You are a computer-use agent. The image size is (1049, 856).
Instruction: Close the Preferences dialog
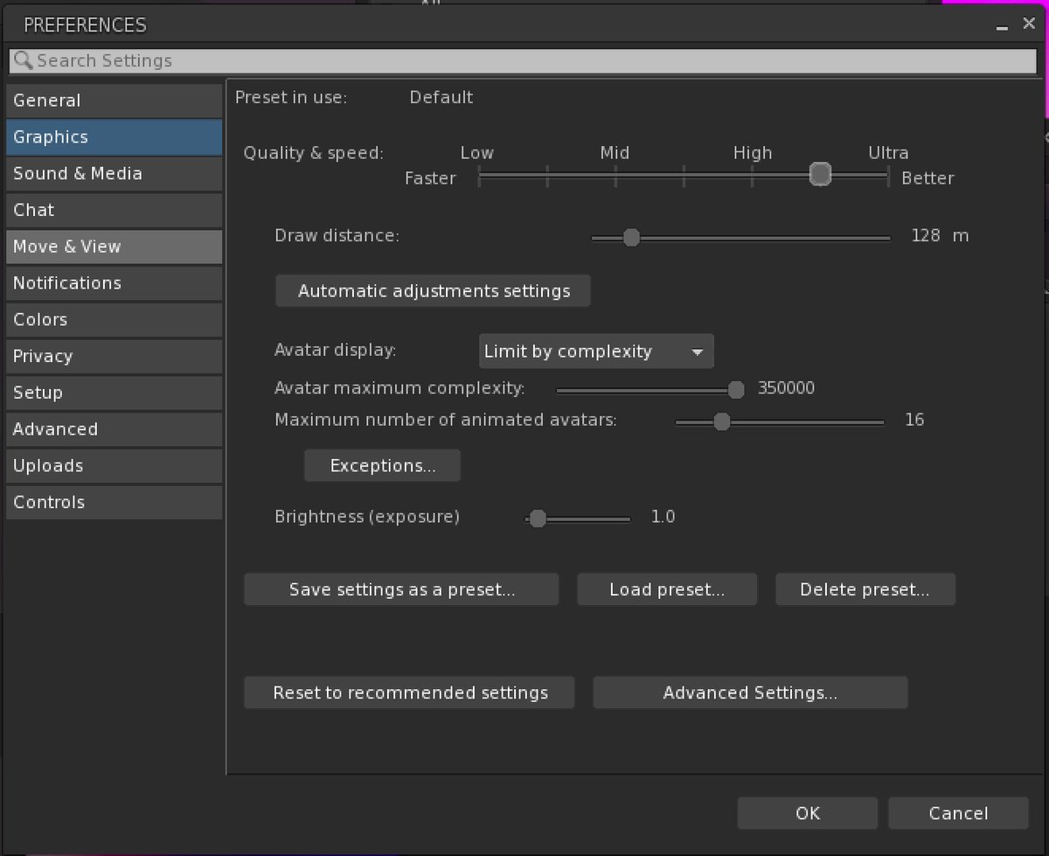pyautogui.click(x=1029, y=24)
